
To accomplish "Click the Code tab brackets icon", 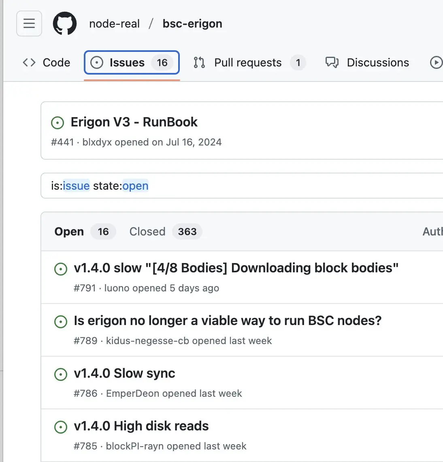I will point(29,62).
